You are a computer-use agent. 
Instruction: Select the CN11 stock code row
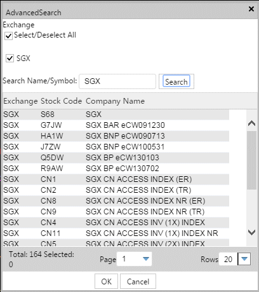[116, 233]
